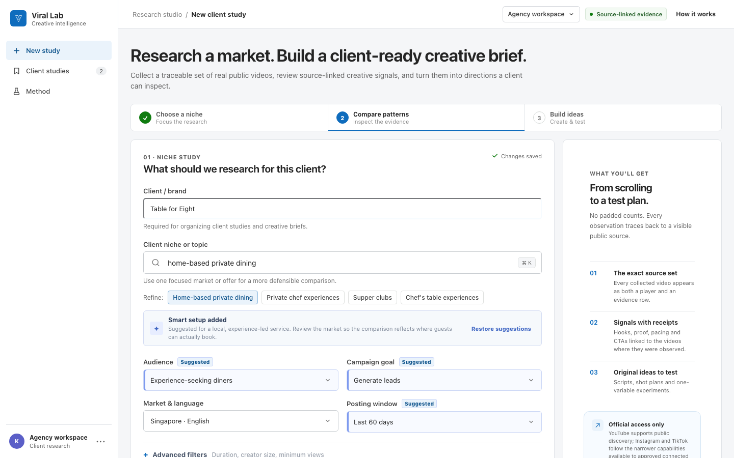Click the plus icon next to Advanced filters
Viewport: 734px width, 458px height.
tap(146, 455)
